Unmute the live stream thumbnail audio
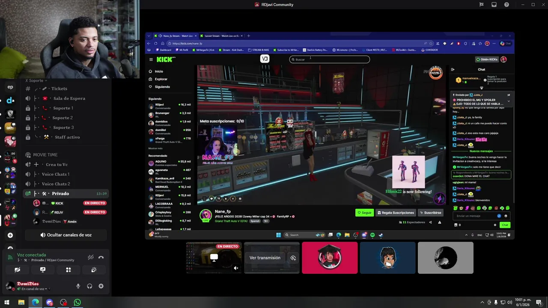The image size is (548, 308). [x=236, y=268]
